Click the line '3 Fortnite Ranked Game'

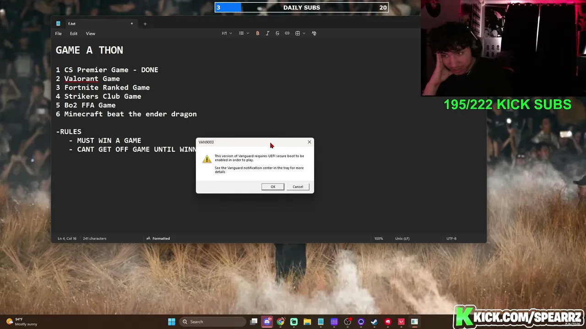103,88
